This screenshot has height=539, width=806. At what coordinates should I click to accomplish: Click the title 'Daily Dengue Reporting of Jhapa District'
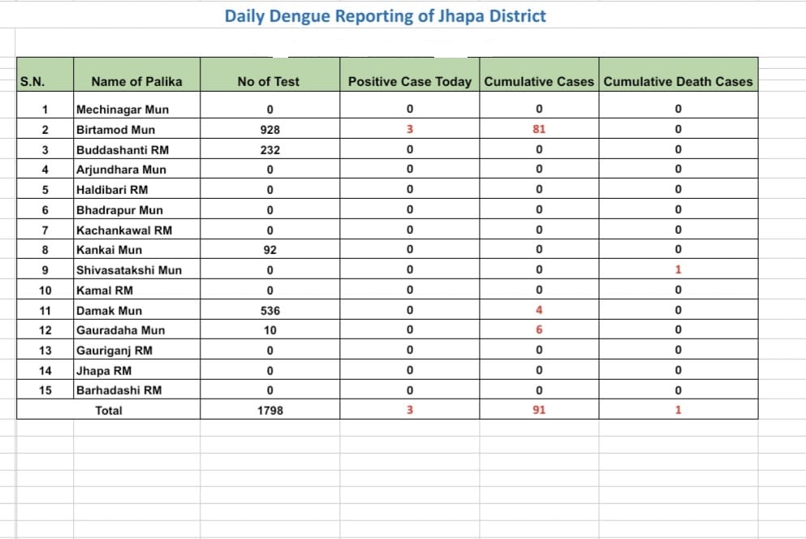tap(385, 16)
